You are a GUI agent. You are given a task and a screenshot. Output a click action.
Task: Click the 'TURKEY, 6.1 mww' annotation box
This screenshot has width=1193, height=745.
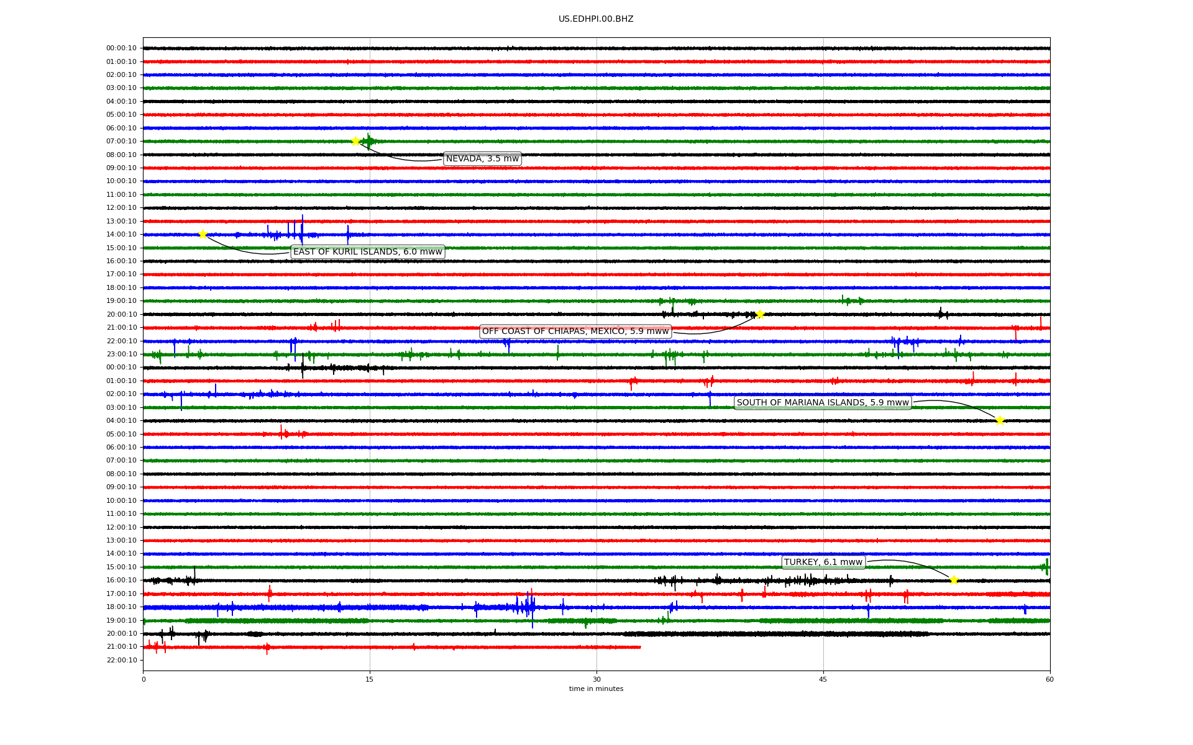click(x=823, y=562)
